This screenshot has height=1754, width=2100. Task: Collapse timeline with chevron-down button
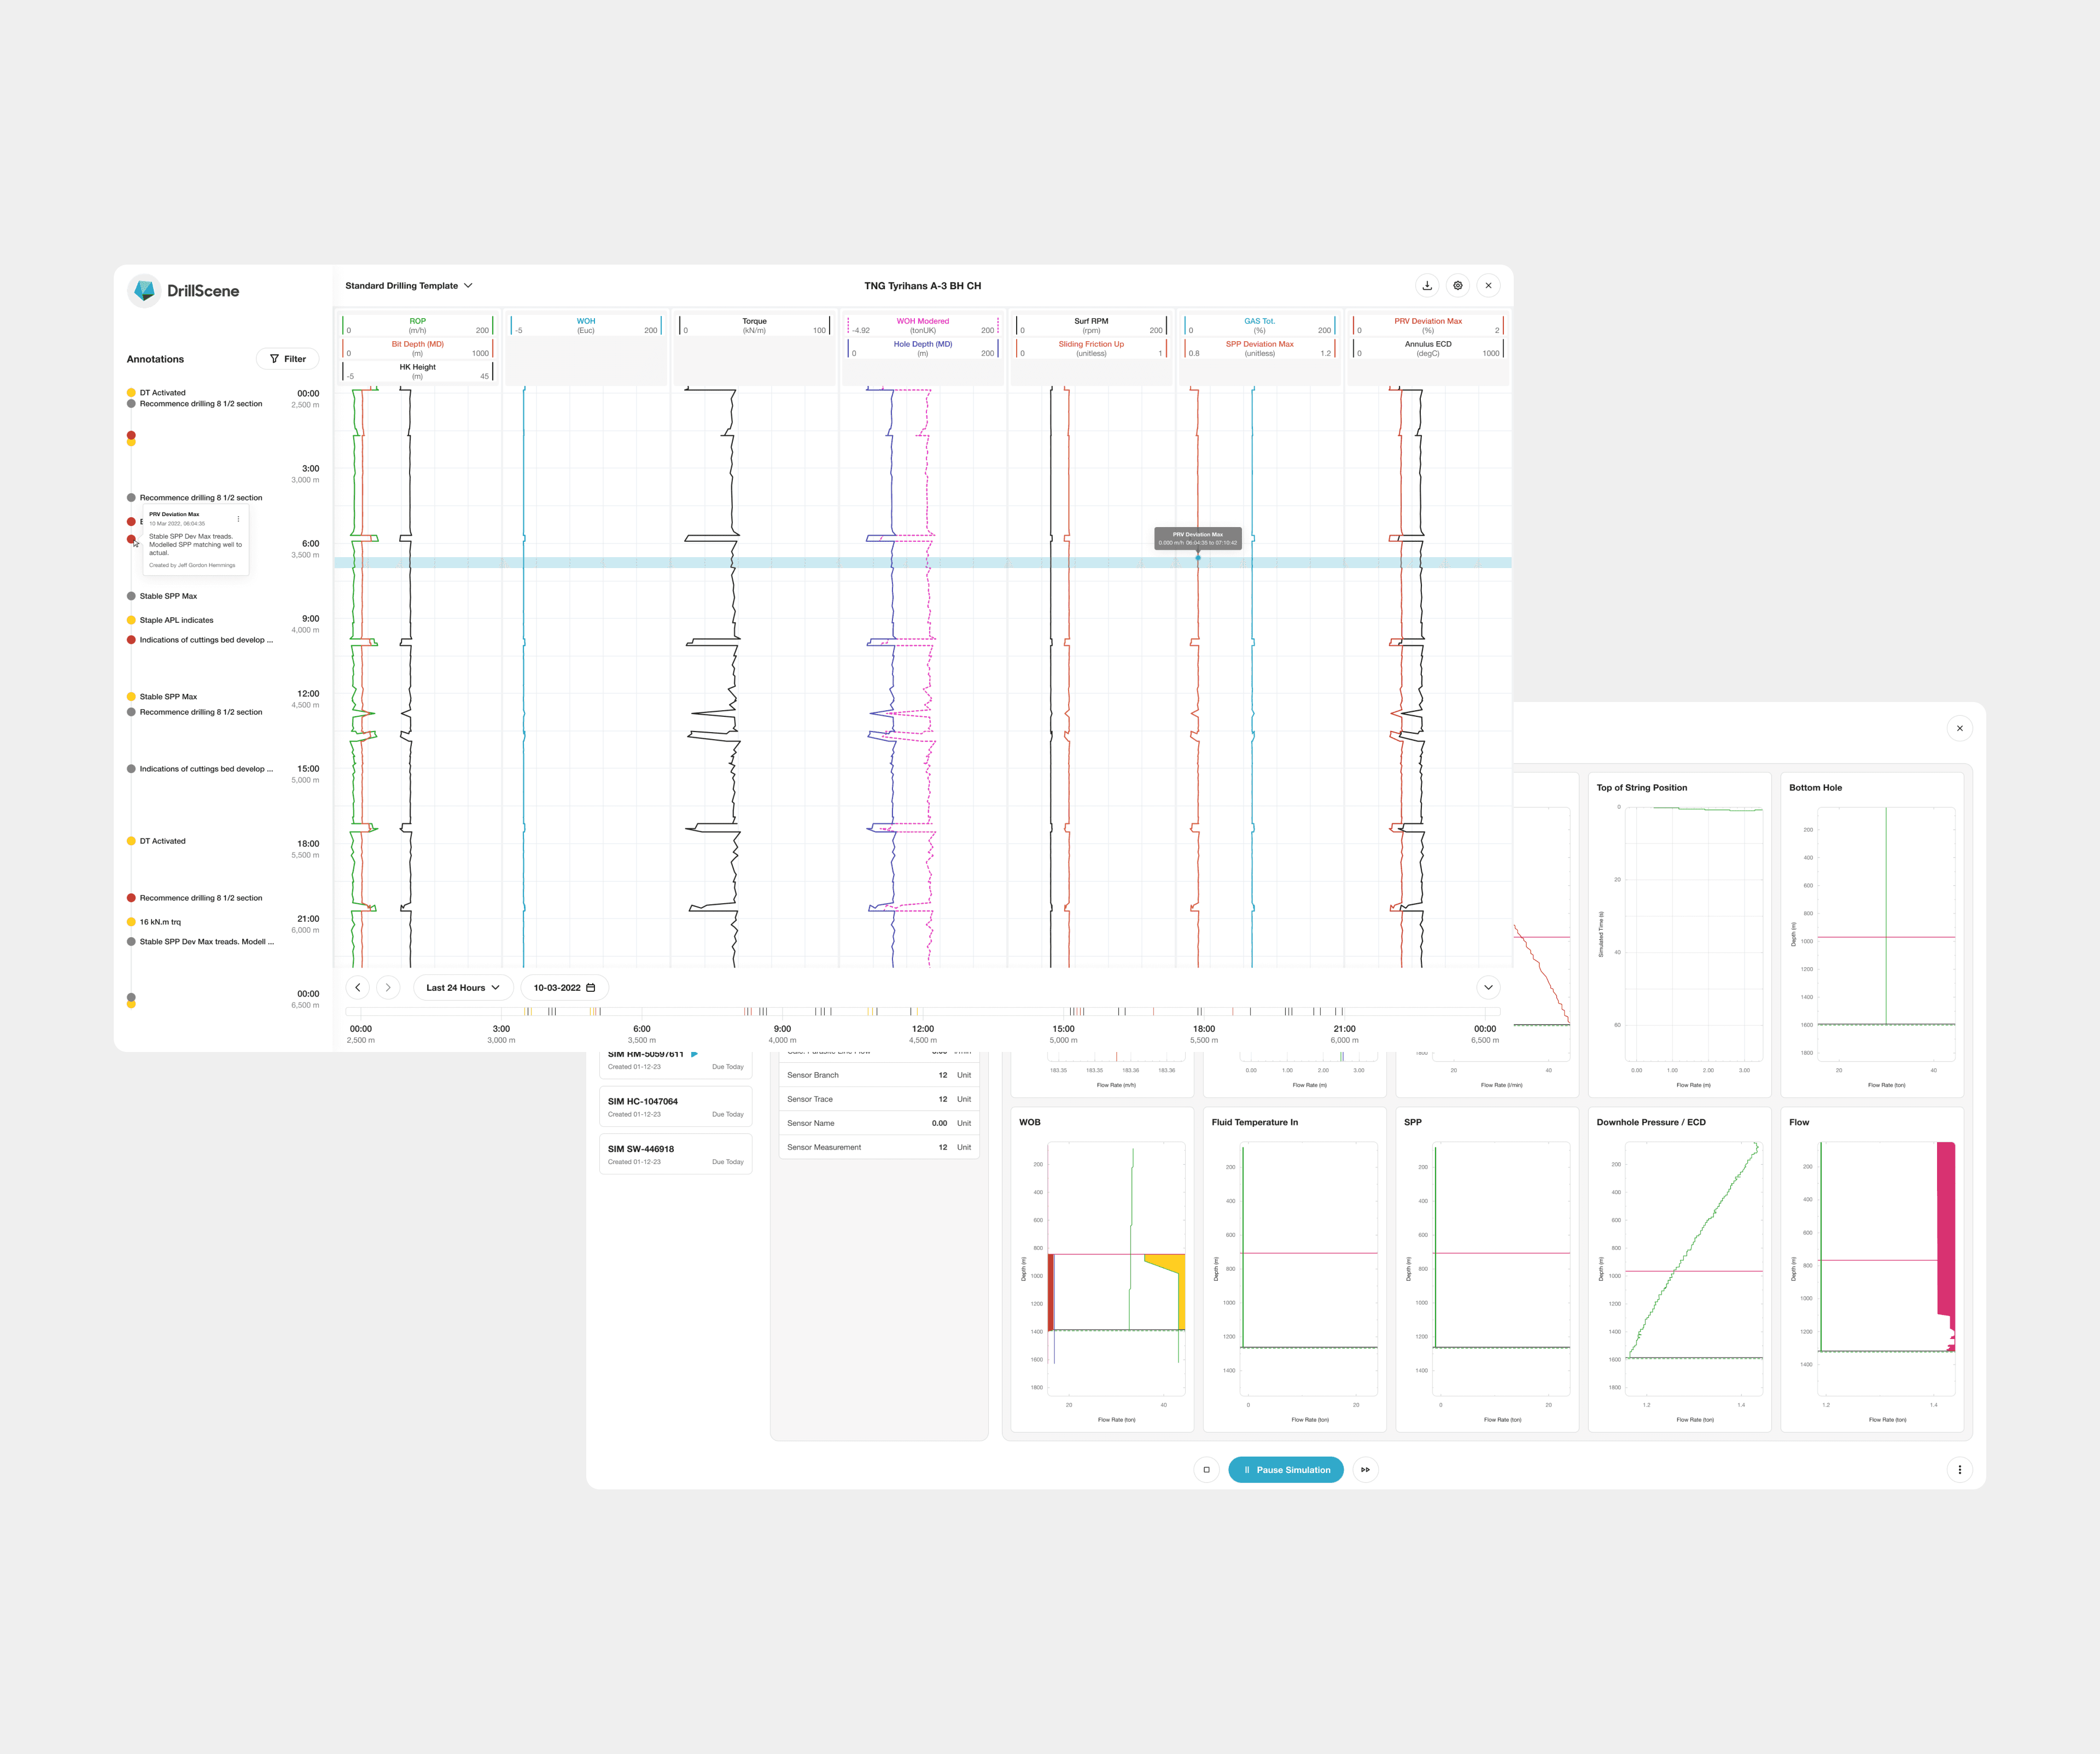(1488, 988)
